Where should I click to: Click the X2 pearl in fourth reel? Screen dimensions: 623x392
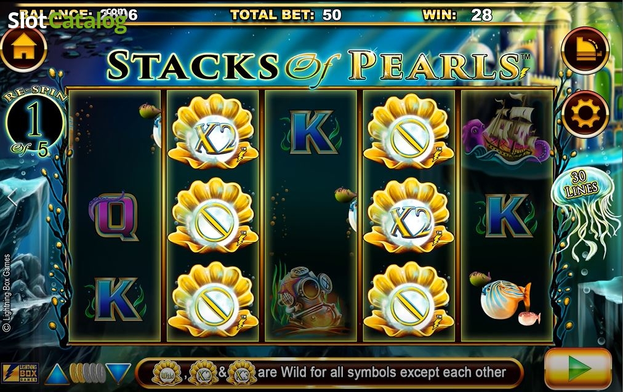408,215
